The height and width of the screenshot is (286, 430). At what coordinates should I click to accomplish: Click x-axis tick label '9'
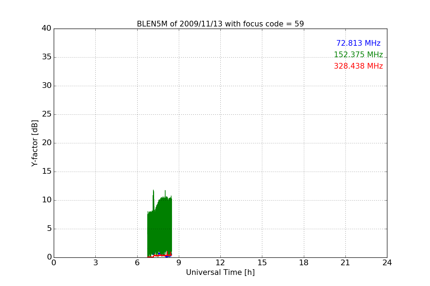[179, 263]
